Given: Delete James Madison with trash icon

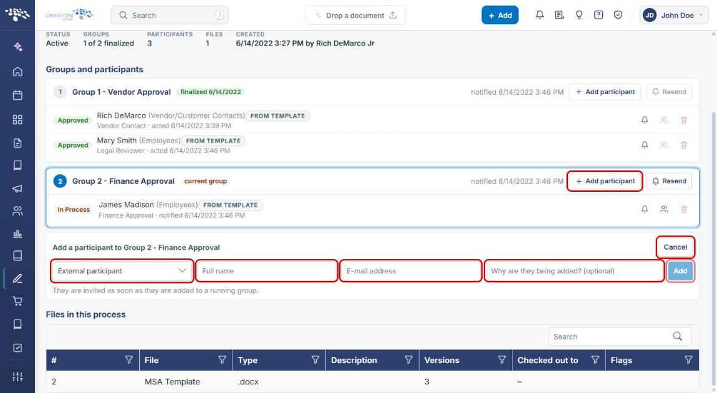Looking at the screenshot, I should (x=684, y=209).
